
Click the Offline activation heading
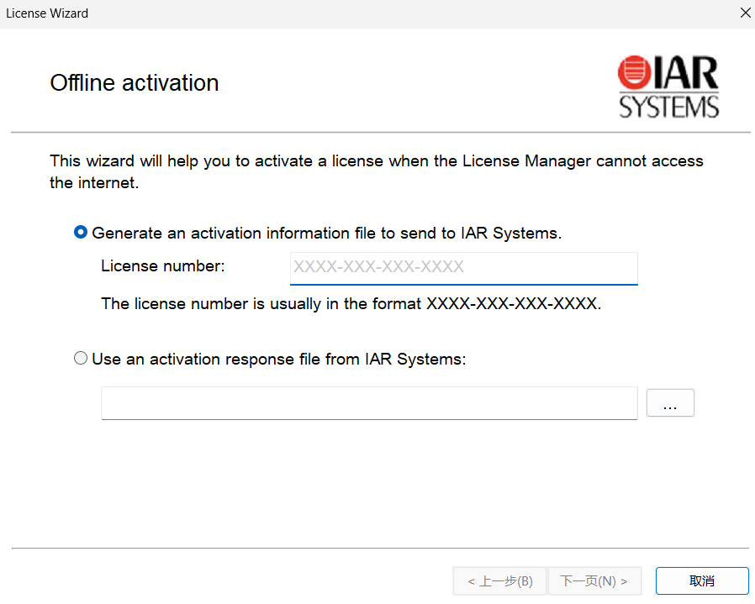[x=135, y=83]
